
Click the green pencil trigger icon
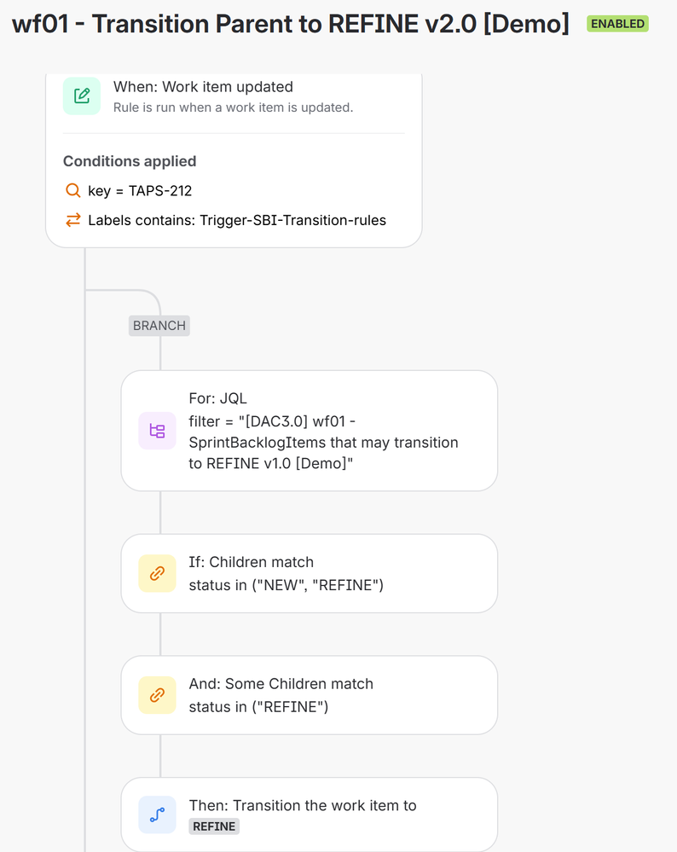(82, 96)
